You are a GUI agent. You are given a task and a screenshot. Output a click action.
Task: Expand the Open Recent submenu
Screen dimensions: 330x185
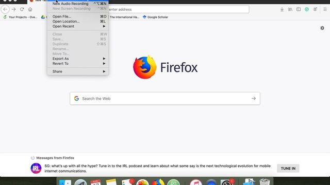(78, 26)
